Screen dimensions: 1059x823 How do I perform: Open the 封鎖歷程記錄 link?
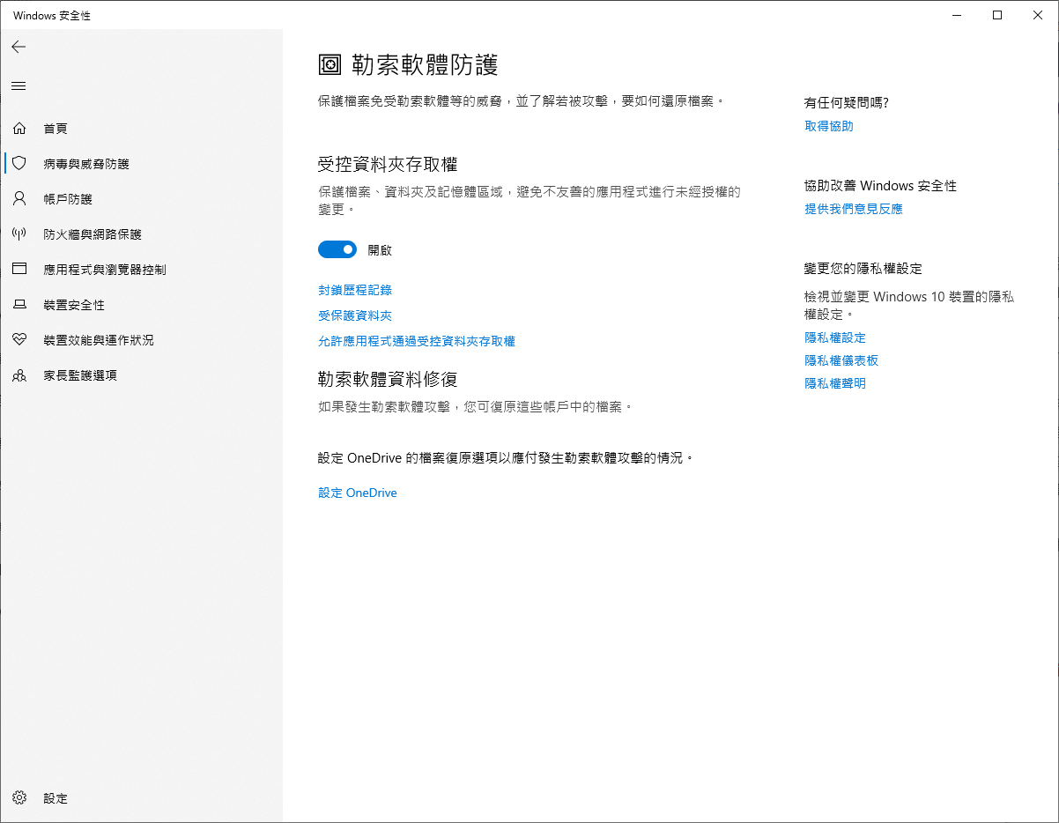tap(354, 290)
